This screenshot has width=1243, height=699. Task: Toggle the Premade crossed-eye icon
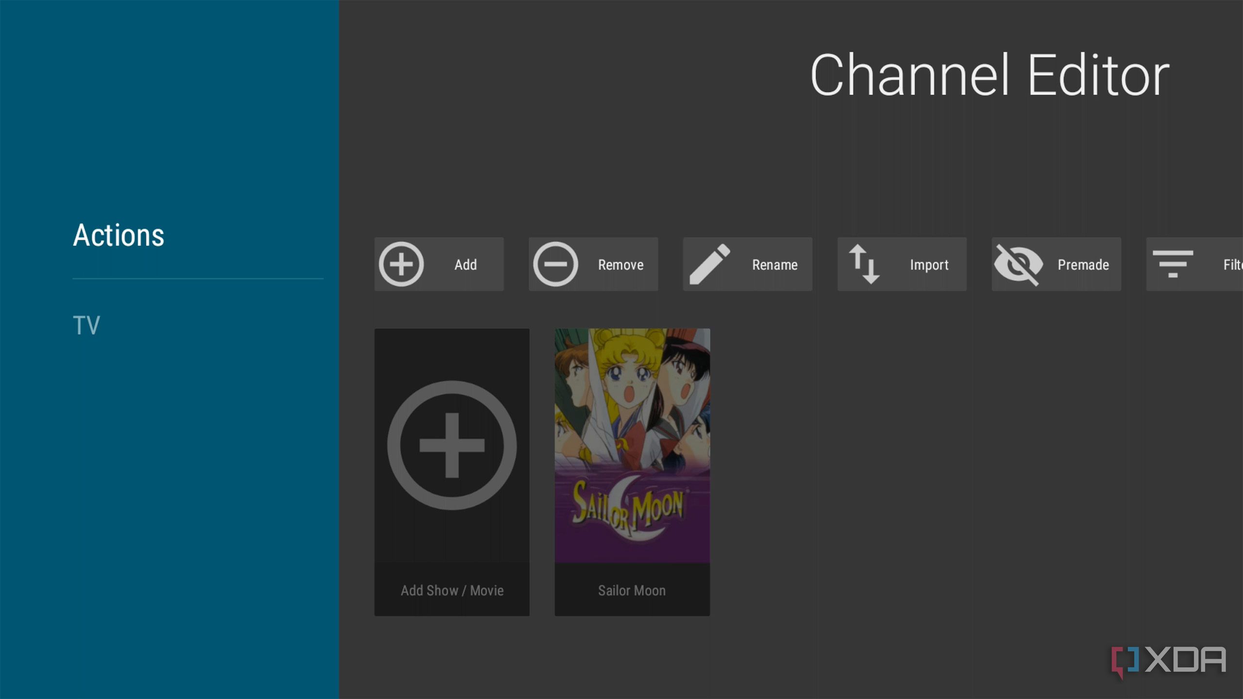(x=1018, y=265)
